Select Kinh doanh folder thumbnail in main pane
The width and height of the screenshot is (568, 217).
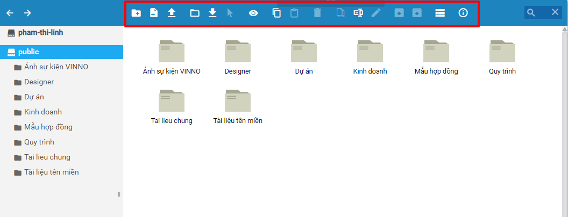point(370,52)
